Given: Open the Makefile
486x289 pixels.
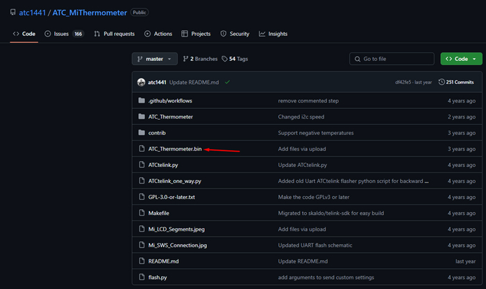Looking at the screenshot, I should 159,213.
